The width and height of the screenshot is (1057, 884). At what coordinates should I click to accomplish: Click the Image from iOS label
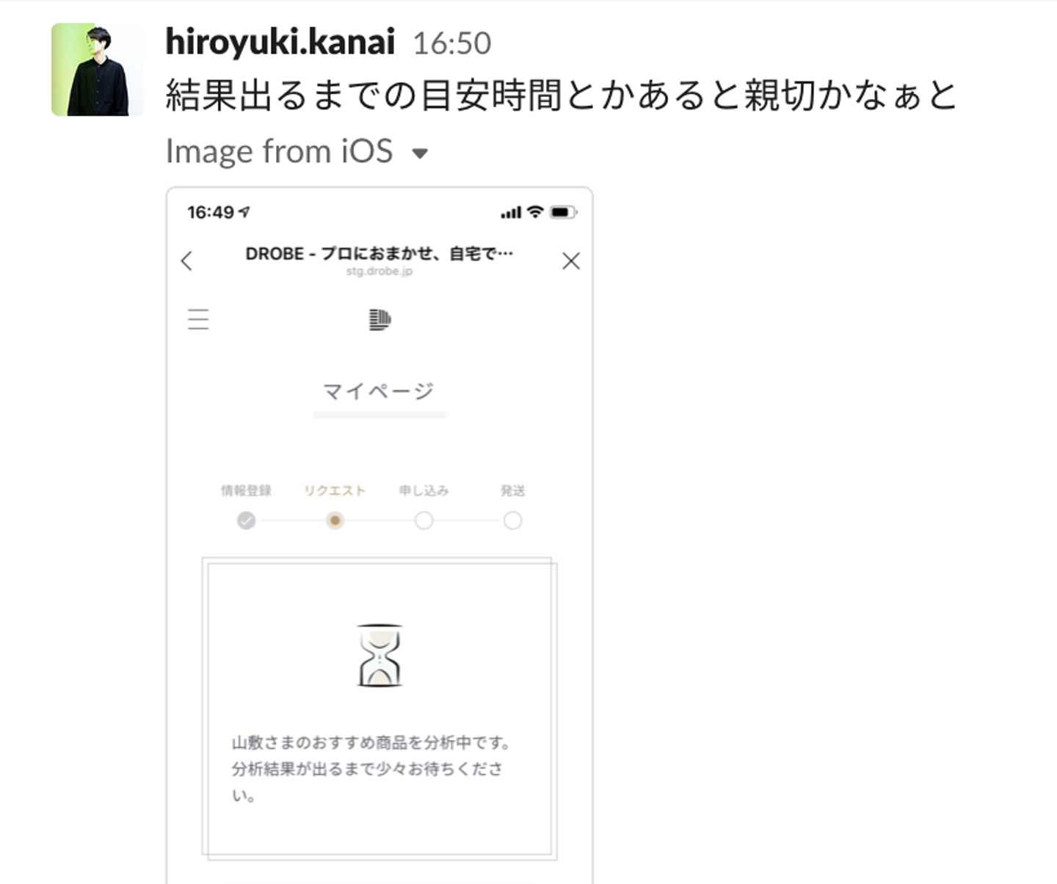(279, 151)
